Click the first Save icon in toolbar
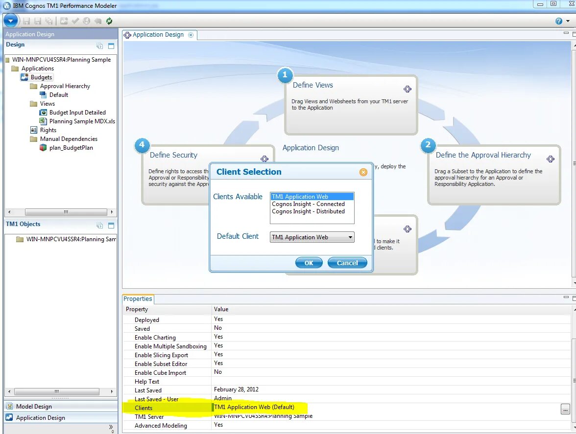This screenshot has height=434, width=576. pos(26,21)
